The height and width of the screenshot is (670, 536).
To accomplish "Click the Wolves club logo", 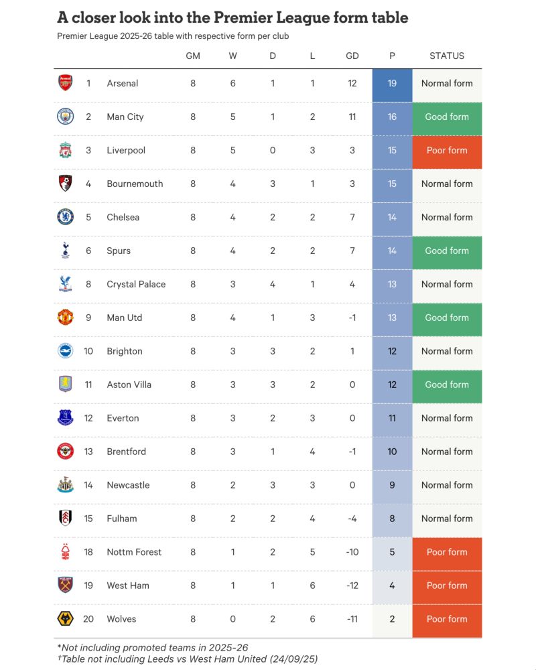I will (x=65, y=619).
